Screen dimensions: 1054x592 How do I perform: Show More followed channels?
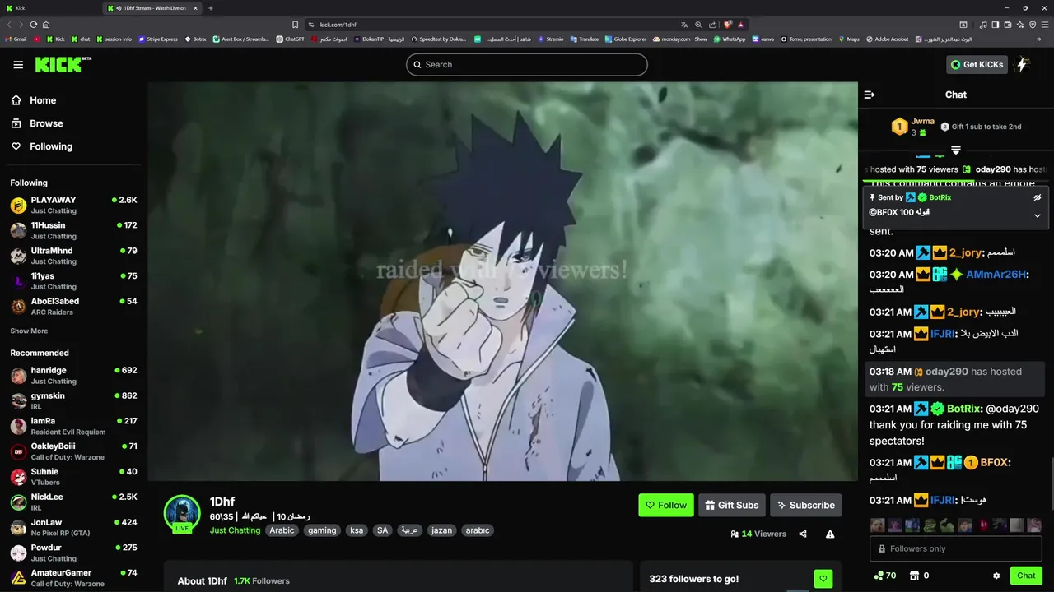pos(29,331)
